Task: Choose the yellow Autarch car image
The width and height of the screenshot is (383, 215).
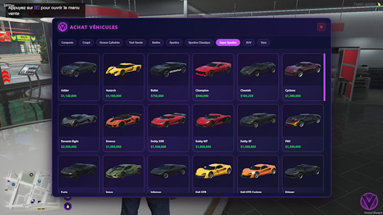Action: (123, 70)
